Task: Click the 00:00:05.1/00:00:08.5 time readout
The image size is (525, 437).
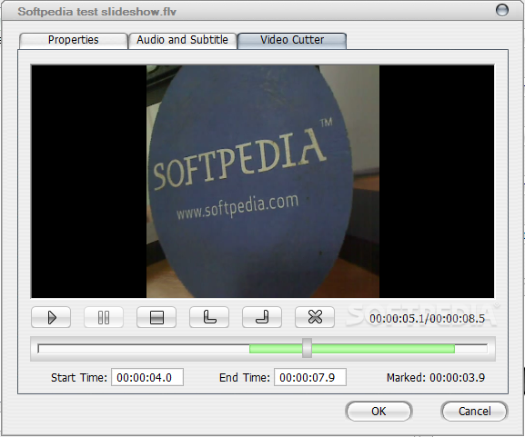Action: pos(427,318)
